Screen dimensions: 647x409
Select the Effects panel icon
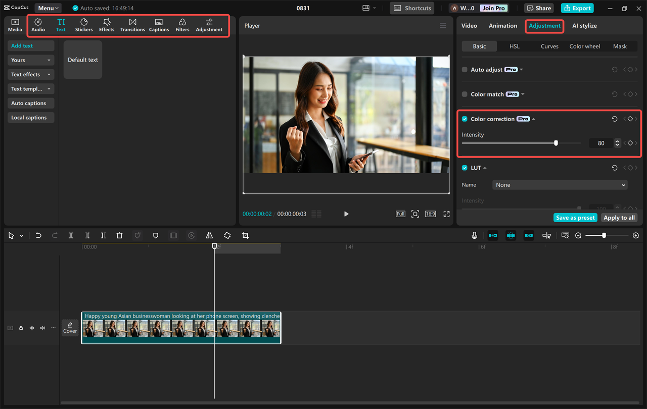coord(106,25)
